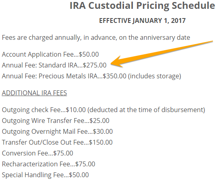This screenshot has width=217, height=180.
Task: Click the $50.00 Account Application amount
Action: click(89, 54)
